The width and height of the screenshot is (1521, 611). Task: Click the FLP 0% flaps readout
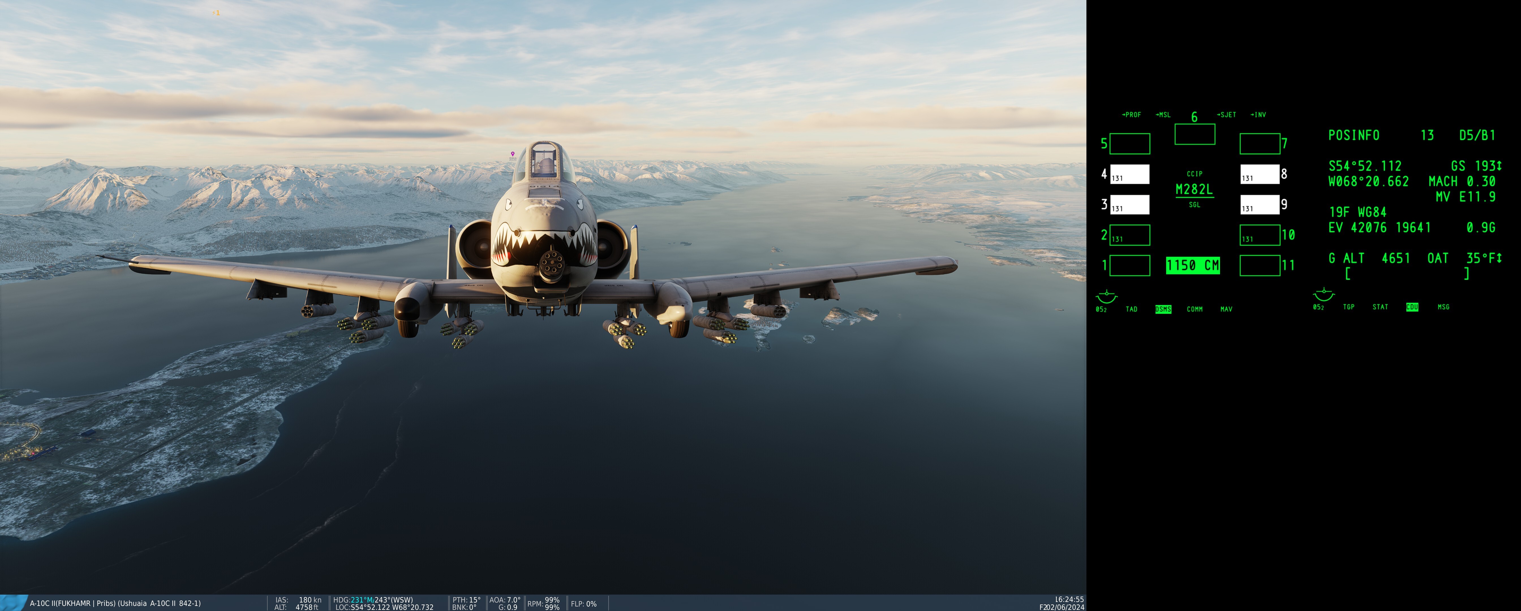point(583,604)
